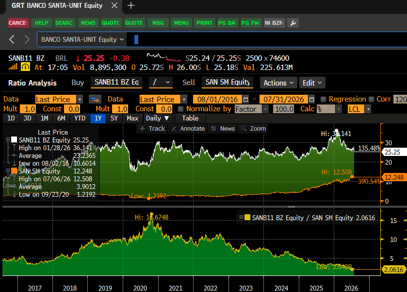Click the NEWS function button
The height and width of the screenshot is (292, 407).
pos(88,23)
